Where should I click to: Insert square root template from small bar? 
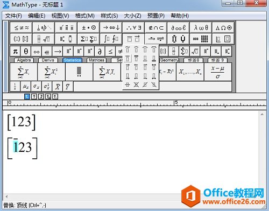point(195,52)
